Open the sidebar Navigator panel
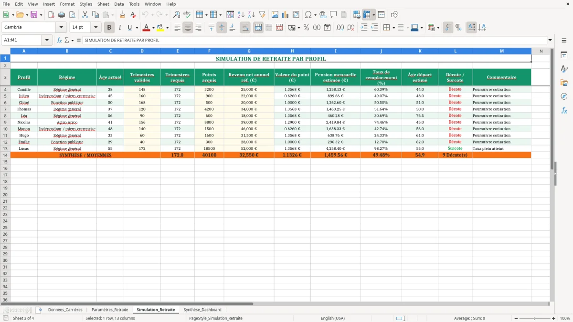Viewport: 573px width, 322px height. coord(564,96)
